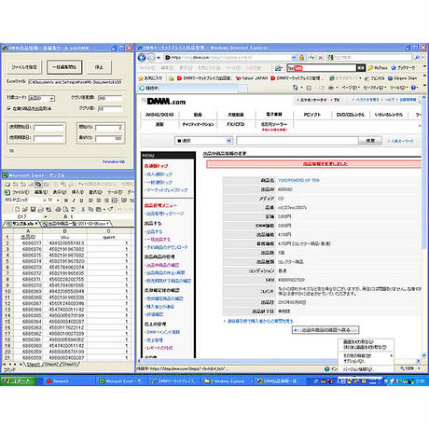Start batch editing in DMM tool window
The image size is (429, 429).
coord(64,67)
